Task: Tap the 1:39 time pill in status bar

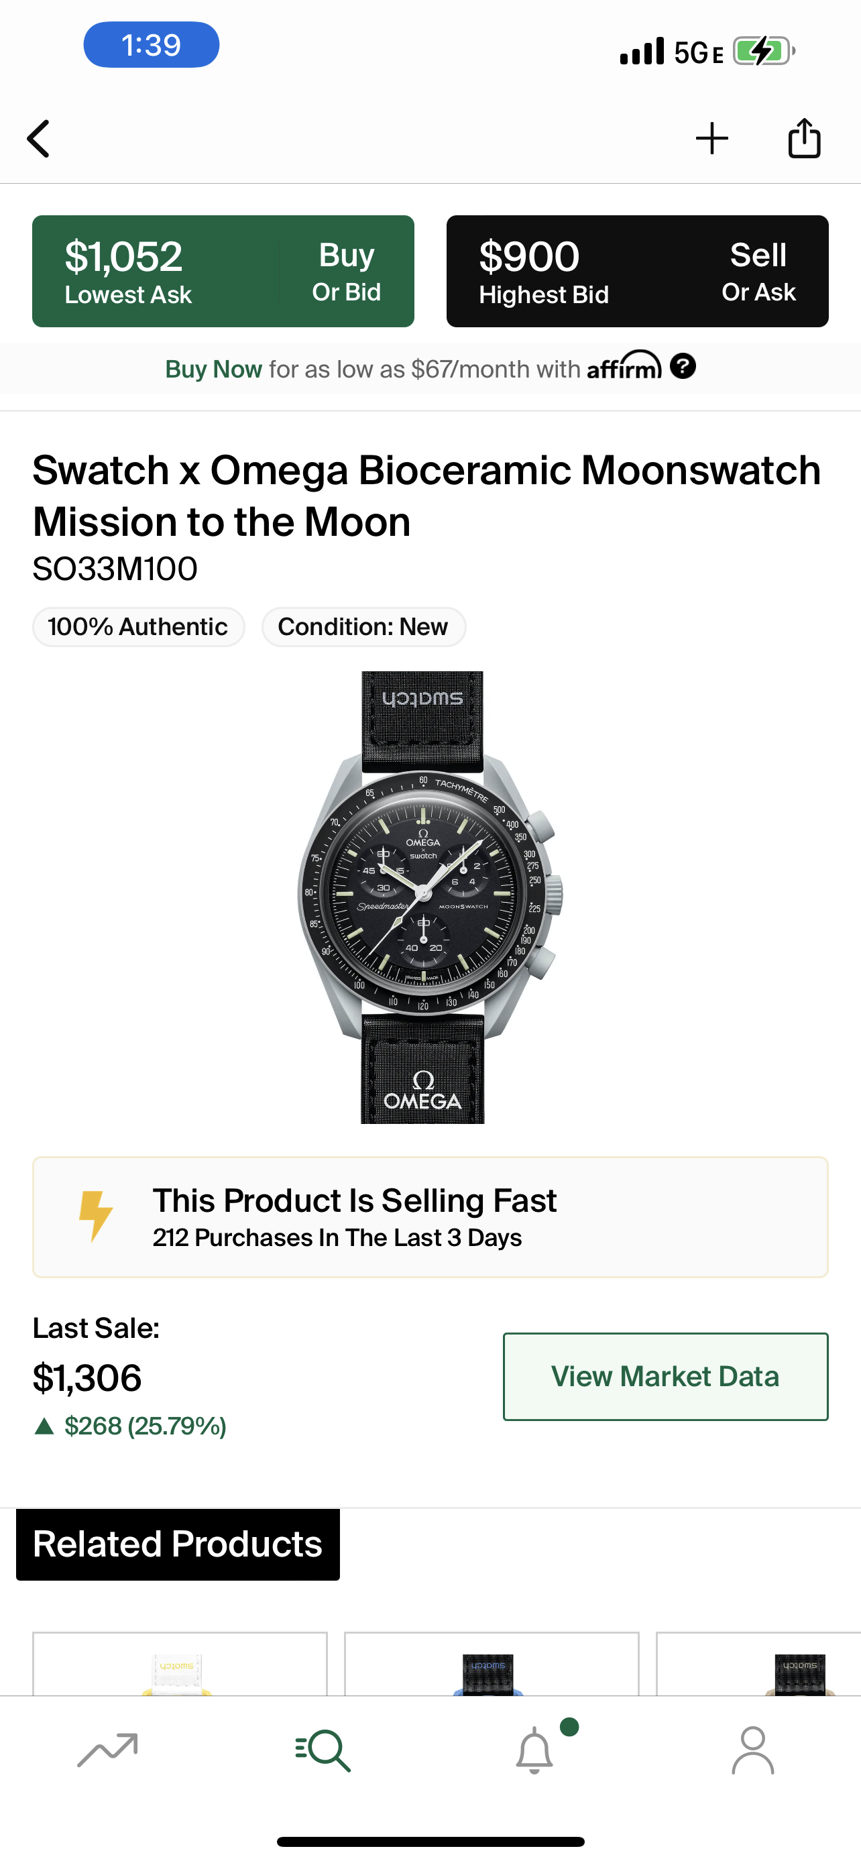Action: 151,45
